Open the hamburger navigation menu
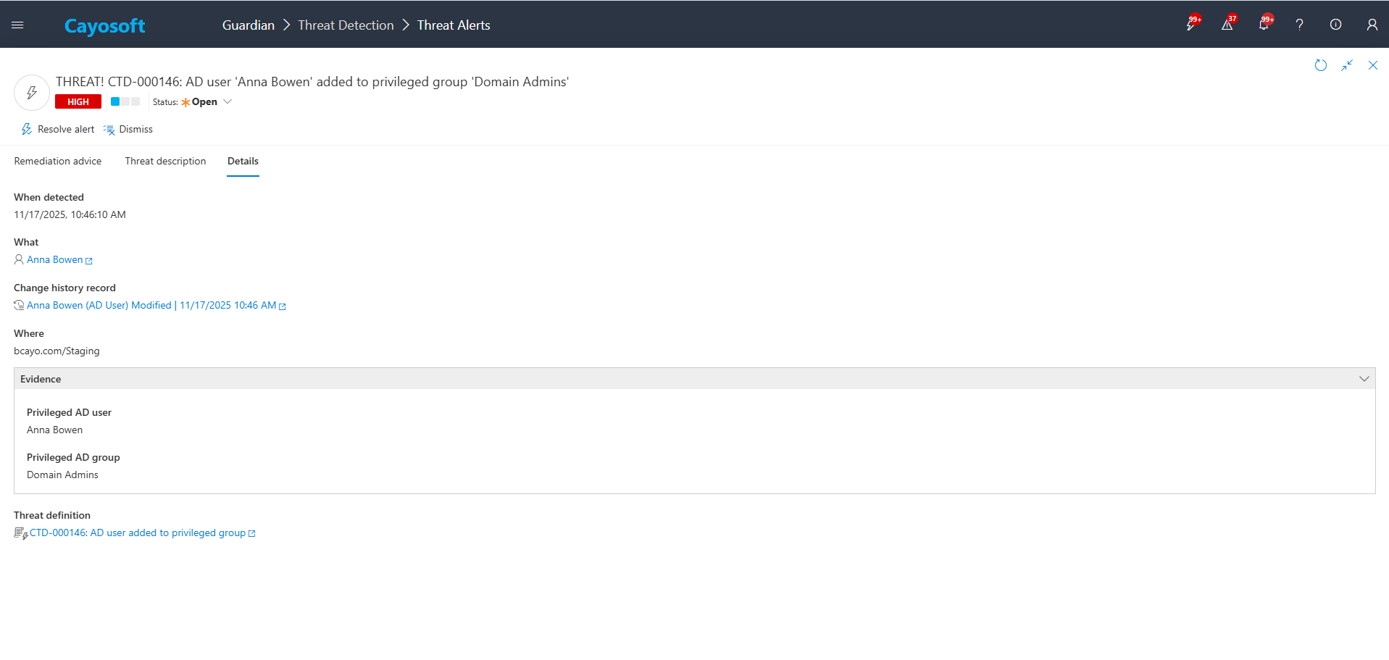Viewport: 1389px width, 660px height. (x=18, y=25)
